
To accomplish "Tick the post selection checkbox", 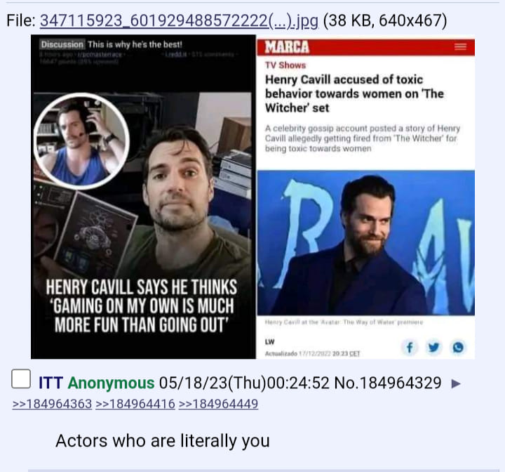I will pyautogui.click(x=21, y=379).
